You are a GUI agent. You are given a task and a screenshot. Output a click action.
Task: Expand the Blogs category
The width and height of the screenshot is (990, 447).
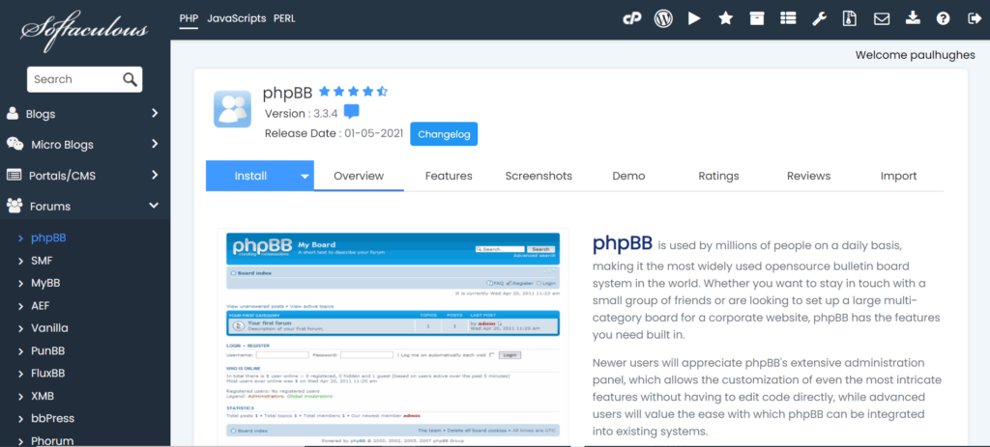155,114
